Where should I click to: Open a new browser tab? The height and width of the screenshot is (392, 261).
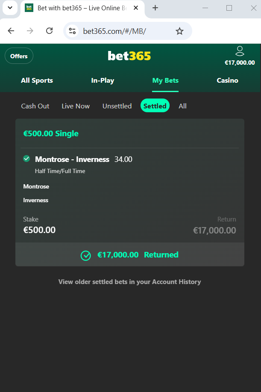(x=155, y=8)
